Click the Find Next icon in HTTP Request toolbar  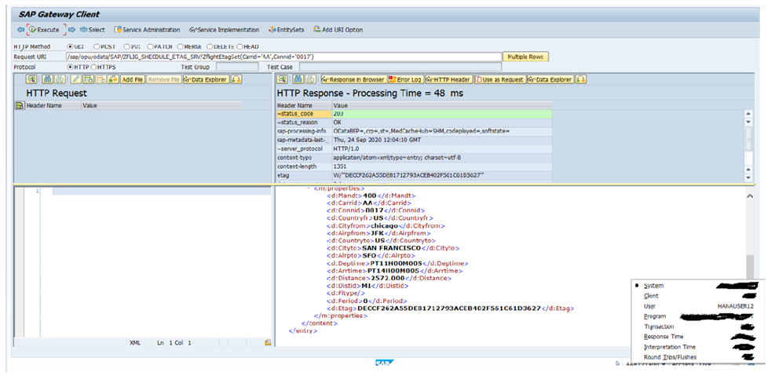pyautogui.click(x=60, y=79)
